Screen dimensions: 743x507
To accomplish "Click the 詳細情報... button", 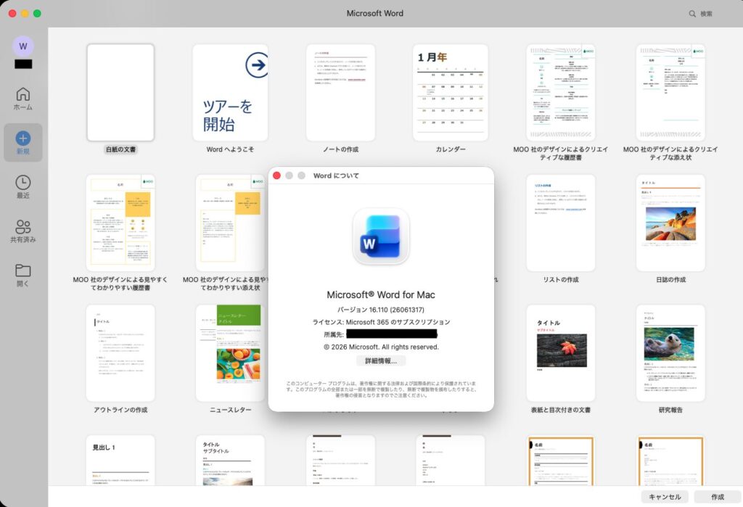I will pyautogui.click(x=381, y=361).
